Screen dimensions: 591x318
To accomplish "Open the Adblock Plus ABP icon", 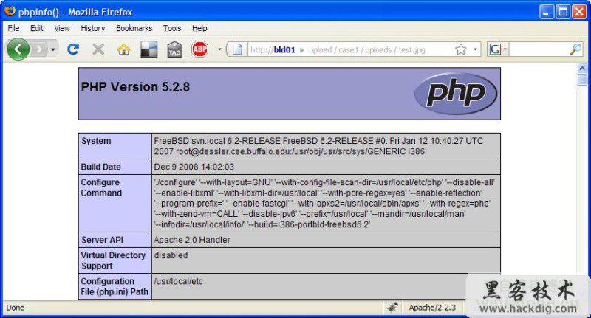I will point(199,49).
